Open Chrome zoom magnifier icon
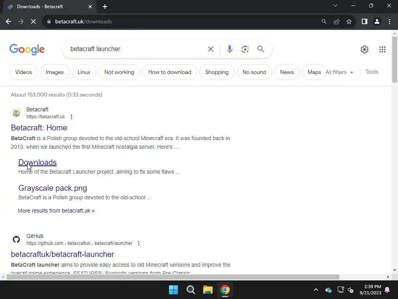The width and height of the screenshot is (398, 299). [x=324, y=22]
